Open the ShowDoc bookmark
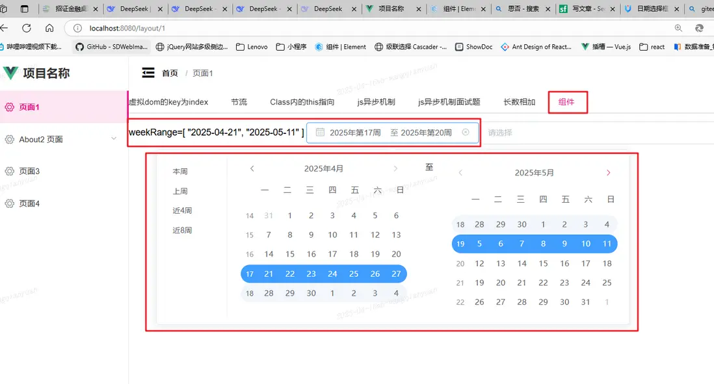Image resolution: width=714 pixels, height=384 pixels. click(x=474, y=47)
